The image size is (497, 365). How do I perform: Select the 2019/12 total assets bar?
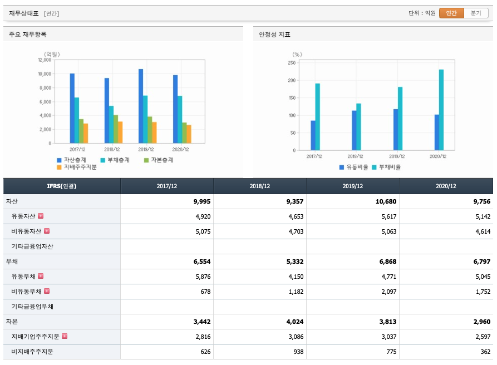141,106
